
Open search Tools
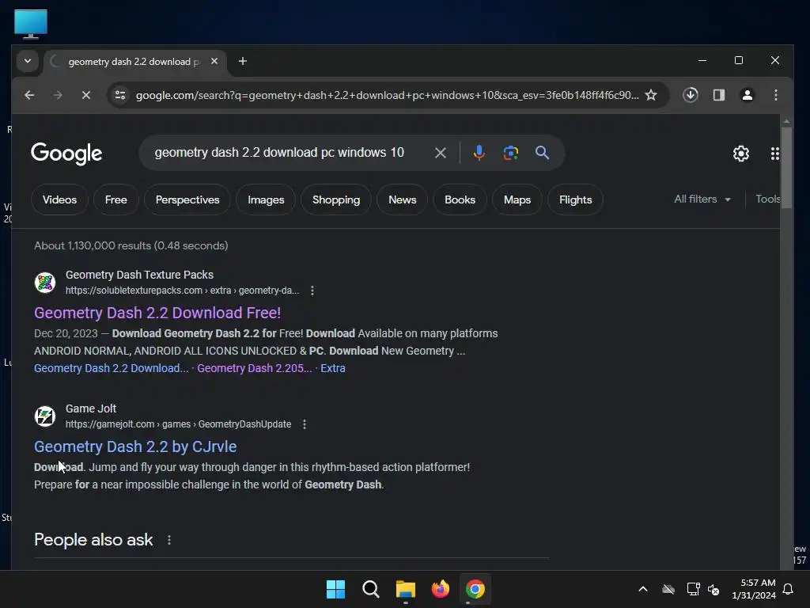point(767,199)
